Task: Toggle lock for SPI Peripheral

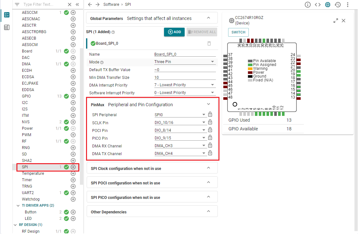Action: point(210,115)
